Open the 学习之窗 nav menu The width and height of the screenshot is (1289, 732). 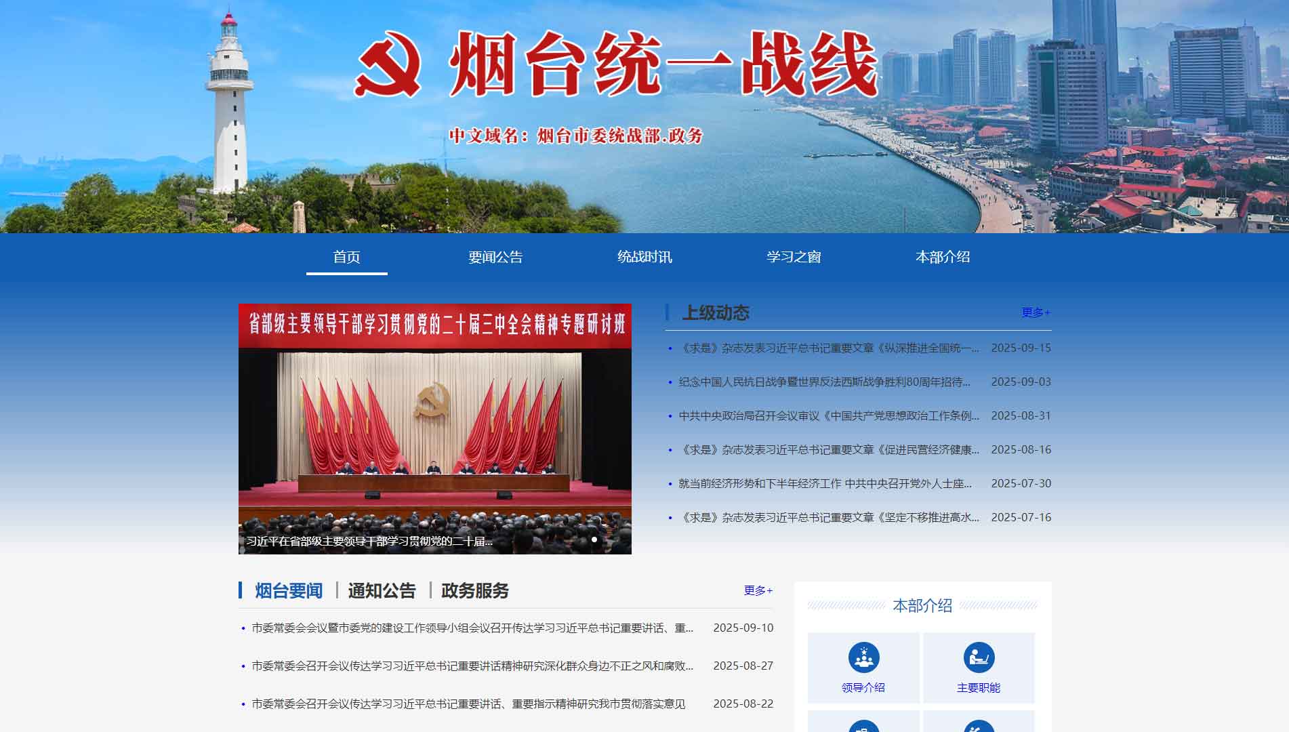(x=794, y=257)
